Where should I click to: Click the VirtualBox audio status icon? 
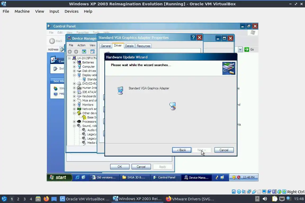244,192
